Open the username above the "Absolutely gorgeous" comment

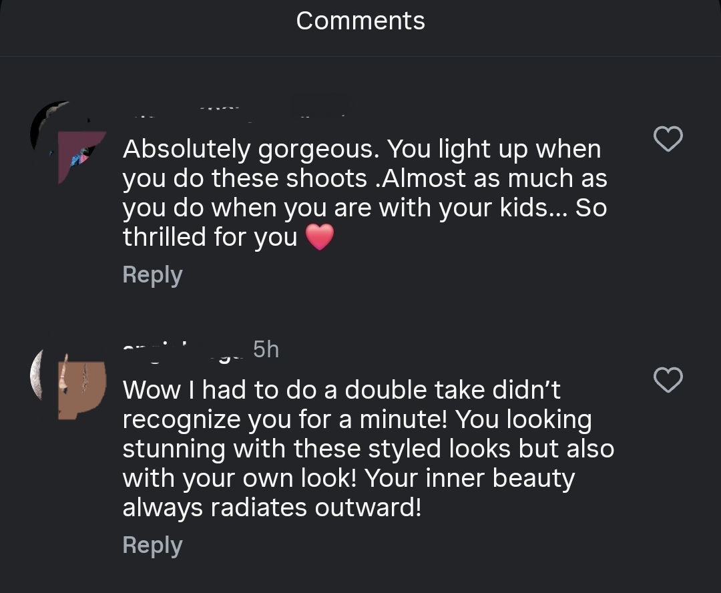pyautogui.click(x=234, y=114)
